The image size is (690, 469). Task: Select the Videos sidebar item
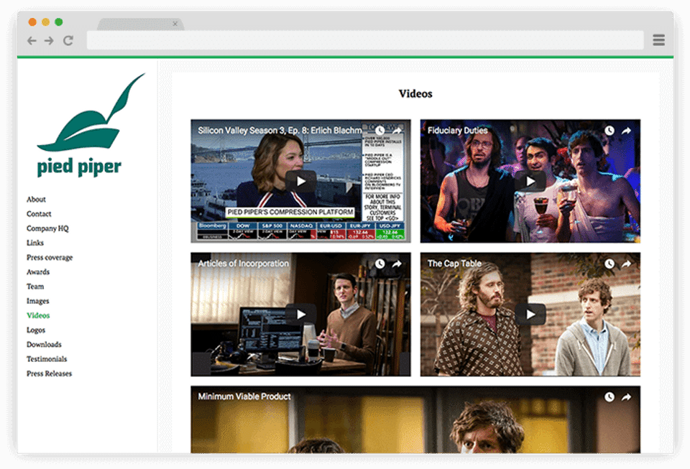pos(38,315)
